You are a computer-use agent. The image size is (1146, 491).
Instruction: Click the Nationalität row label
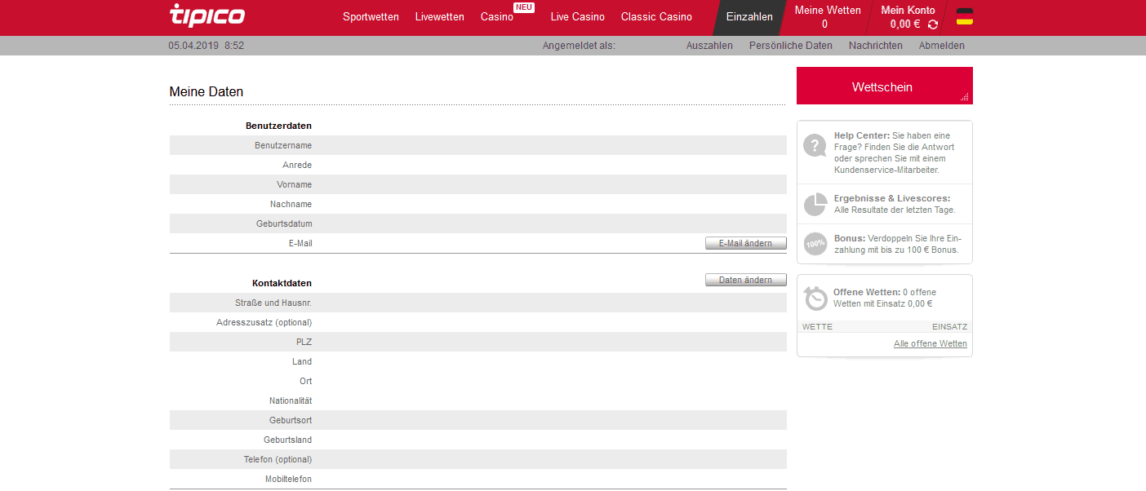click(x=291, y=400)
